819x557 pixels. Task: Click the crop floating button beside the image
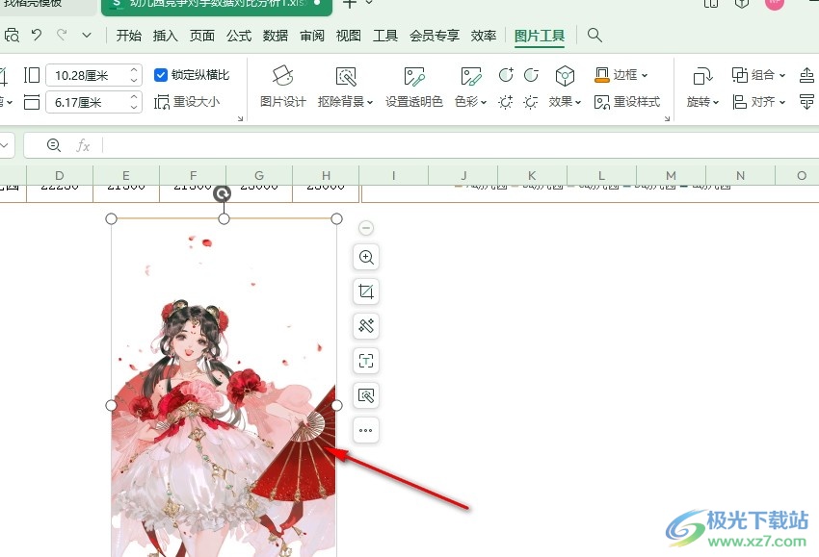click(x=365, y=291)
